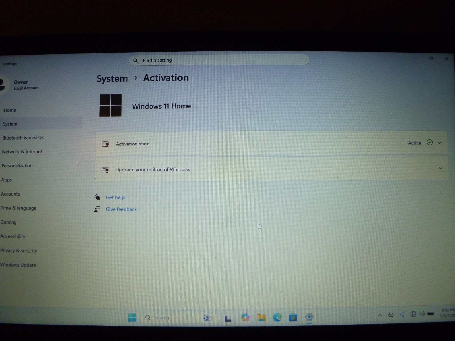Click the Upgrade your edition certificate icon

point(105,170)
